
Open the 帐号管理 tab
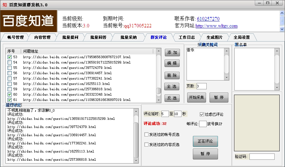[15, 37]
